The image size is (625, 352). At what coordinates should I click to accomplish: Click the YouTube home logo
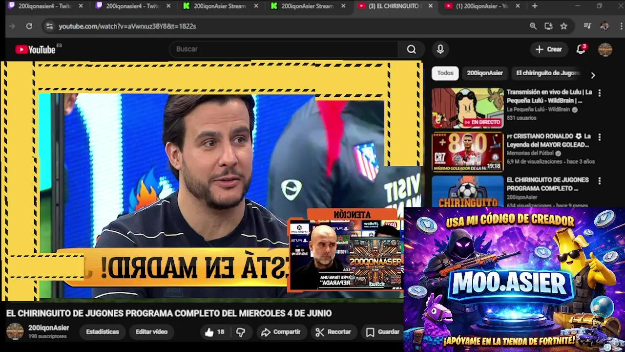point(35,49)
